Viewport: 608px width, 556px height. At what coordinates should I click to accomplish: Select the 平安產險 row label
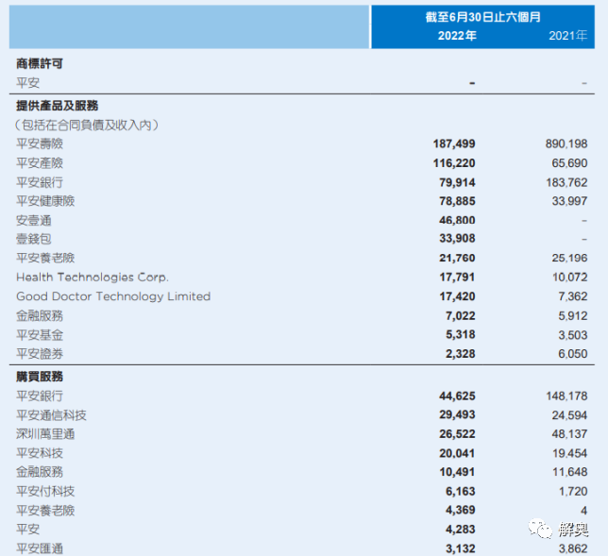tap(40, 163)
